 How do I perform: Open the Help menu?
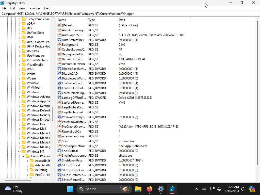click(47, 8)
